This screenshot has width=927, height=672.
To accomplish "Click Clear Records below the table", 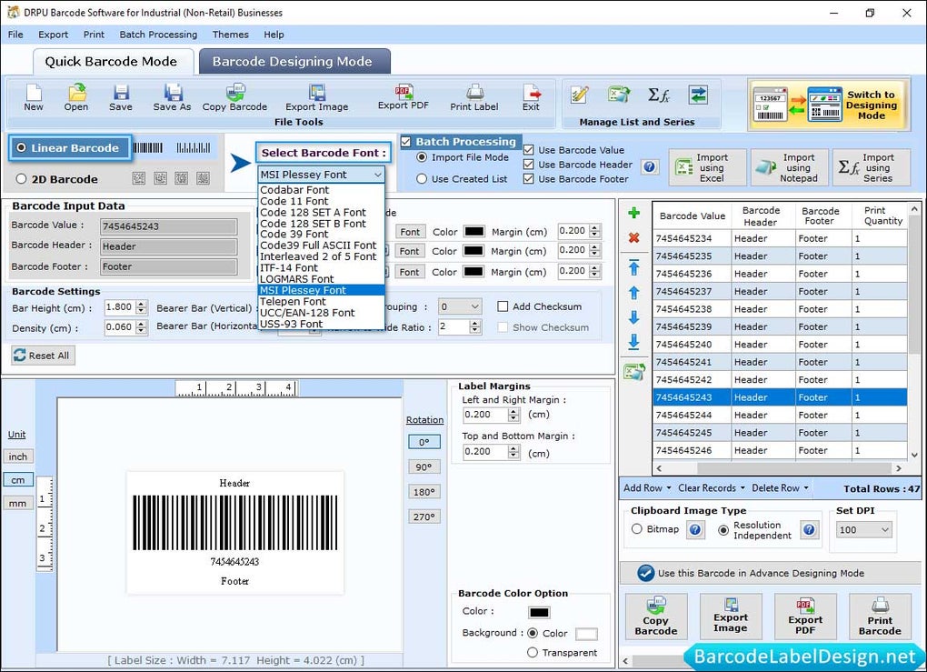I will pos(706,488).
